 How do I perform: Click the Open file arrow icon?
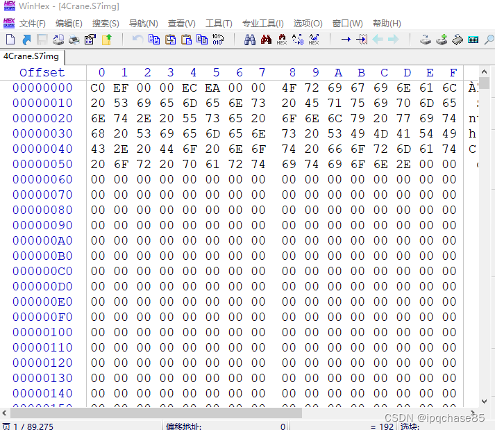point(26,40)
